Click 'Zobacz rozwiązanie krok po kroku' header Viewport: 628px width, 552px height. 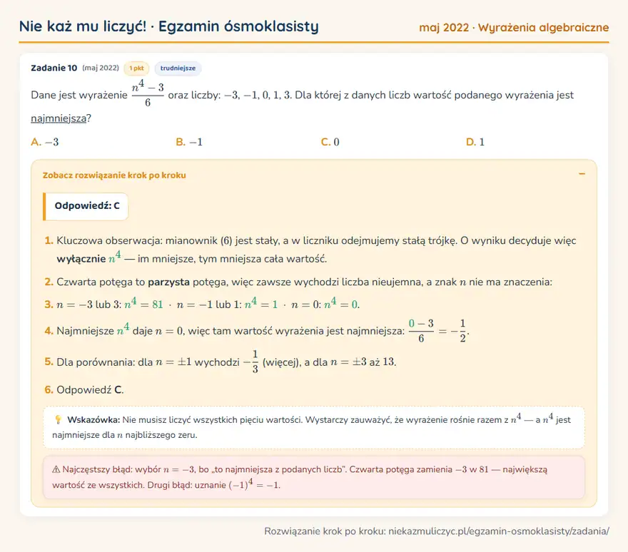114,175
